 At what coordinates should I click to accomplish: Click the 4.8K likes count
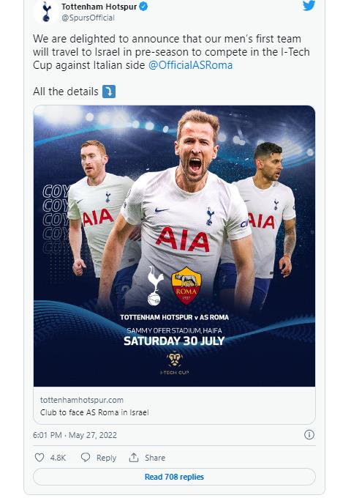(58, 458)
